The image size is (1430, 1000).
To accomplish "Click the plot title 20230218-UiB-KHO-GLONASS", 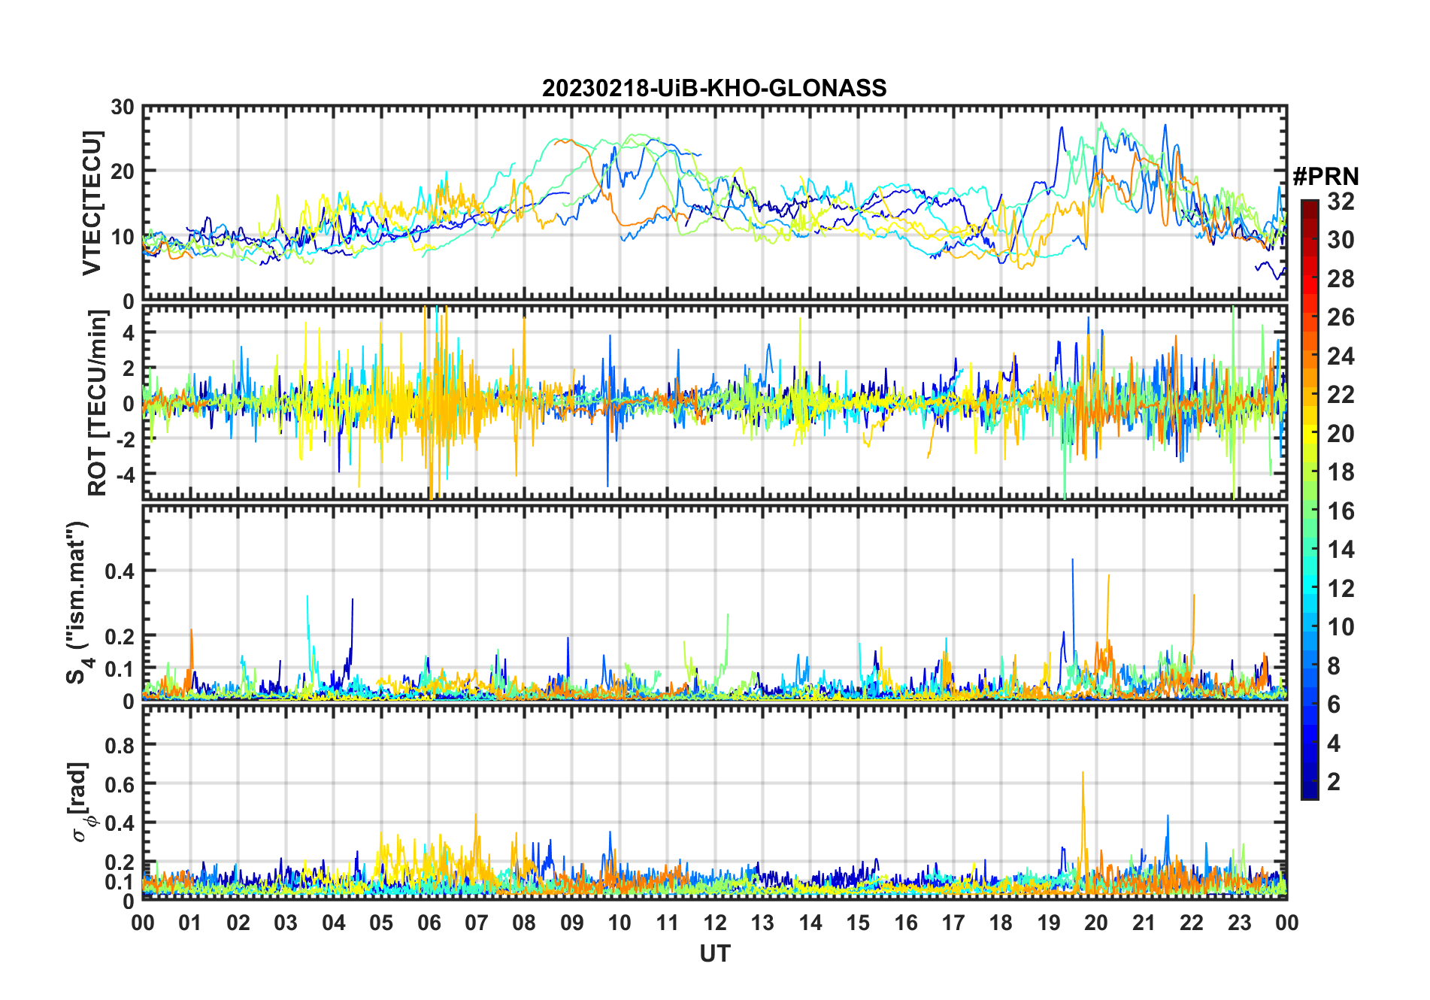I will point(714,88).
